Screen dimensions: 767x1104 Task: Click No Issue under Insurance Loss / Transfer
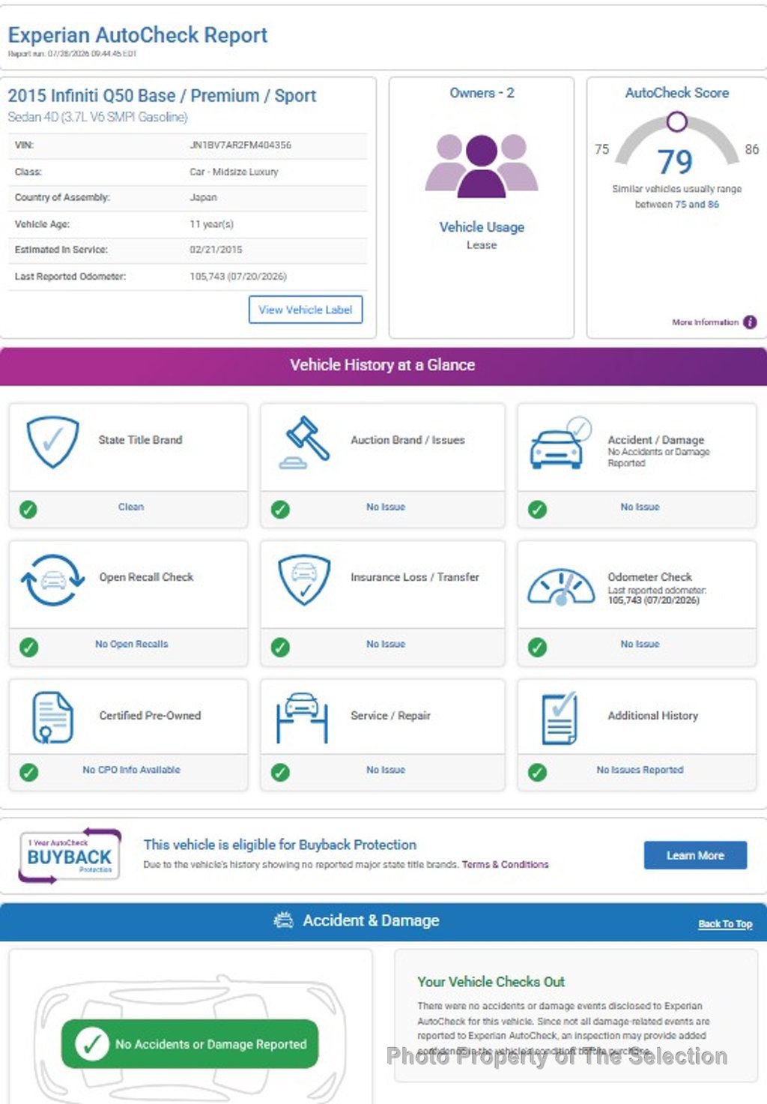[x=386, y=645]
